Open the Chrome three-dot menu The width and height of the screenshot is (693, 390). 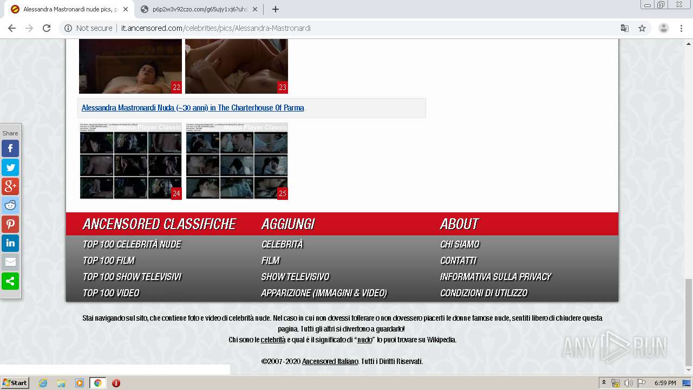682,28
